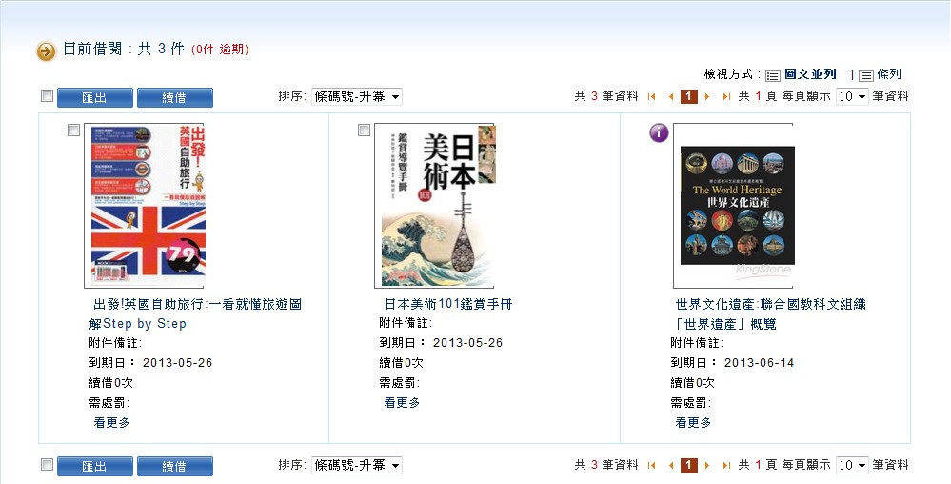Click the top 續借 renew button

(x=174, y=98)
